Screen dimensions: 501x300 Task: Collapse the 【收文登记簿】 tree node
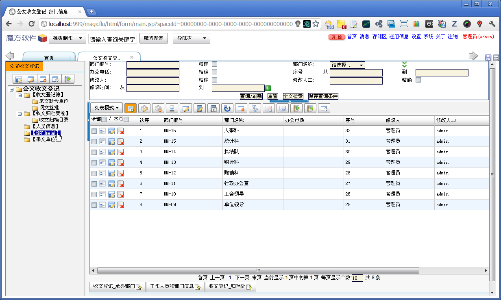[20, 96]
